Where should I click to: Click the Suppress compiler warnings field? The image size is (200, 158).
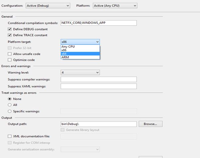tap(99, 79)
